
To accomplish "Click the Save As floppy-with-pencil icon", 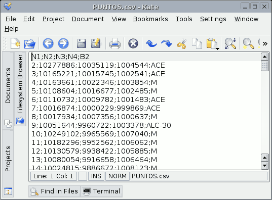I will (x=96, y=43).
